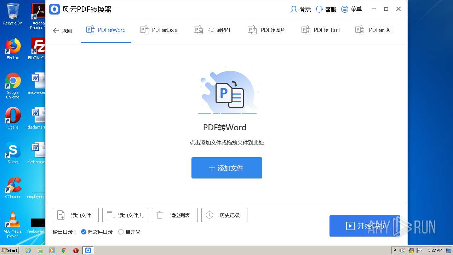Click the PDF转TXT tab icon

pos(360,30)
